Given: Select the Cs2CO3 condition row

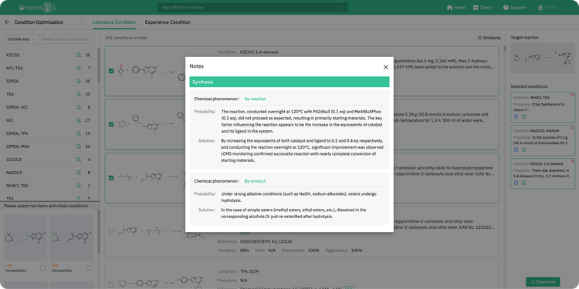Looking at the screenshot, I should (48, 160).
